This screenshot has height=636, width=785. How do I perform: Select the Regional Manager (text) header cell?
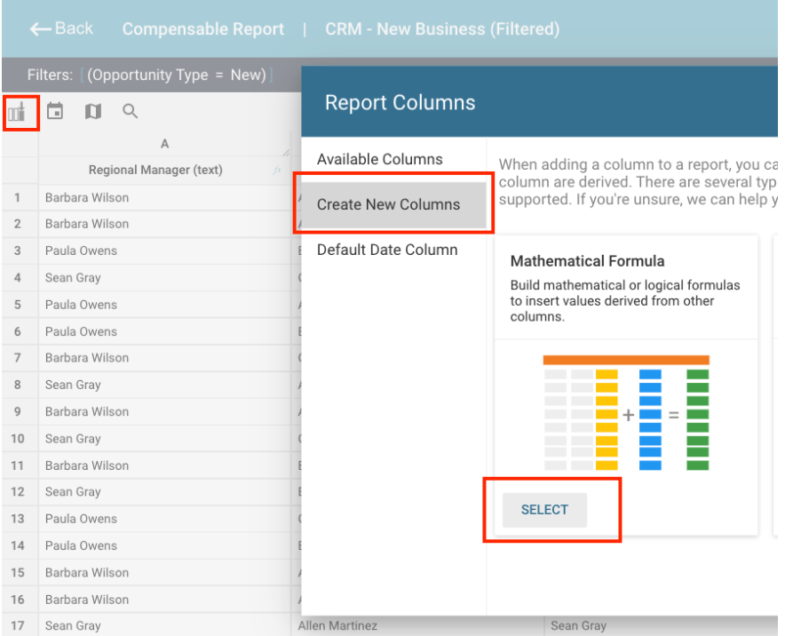tap(155, 171)
